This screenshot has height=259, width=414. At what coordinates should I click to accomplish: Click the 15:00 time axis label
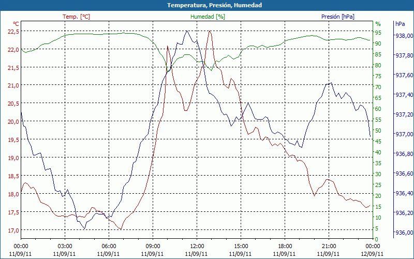click(241, 247)
